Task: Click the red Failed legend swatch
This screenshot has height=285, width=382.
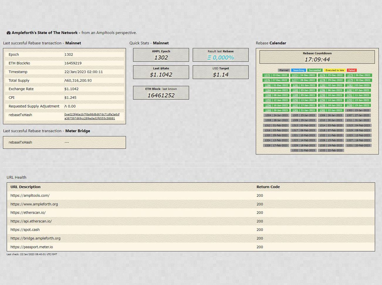Action: pyautogui.click(x=351, y=70)
